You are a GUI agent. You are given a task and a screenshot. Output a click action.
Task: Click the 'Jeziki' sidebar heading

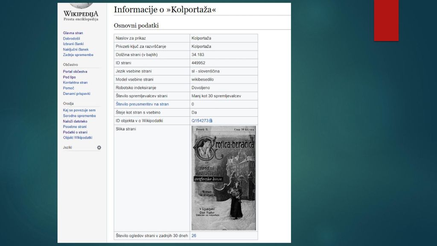point(67,147)
